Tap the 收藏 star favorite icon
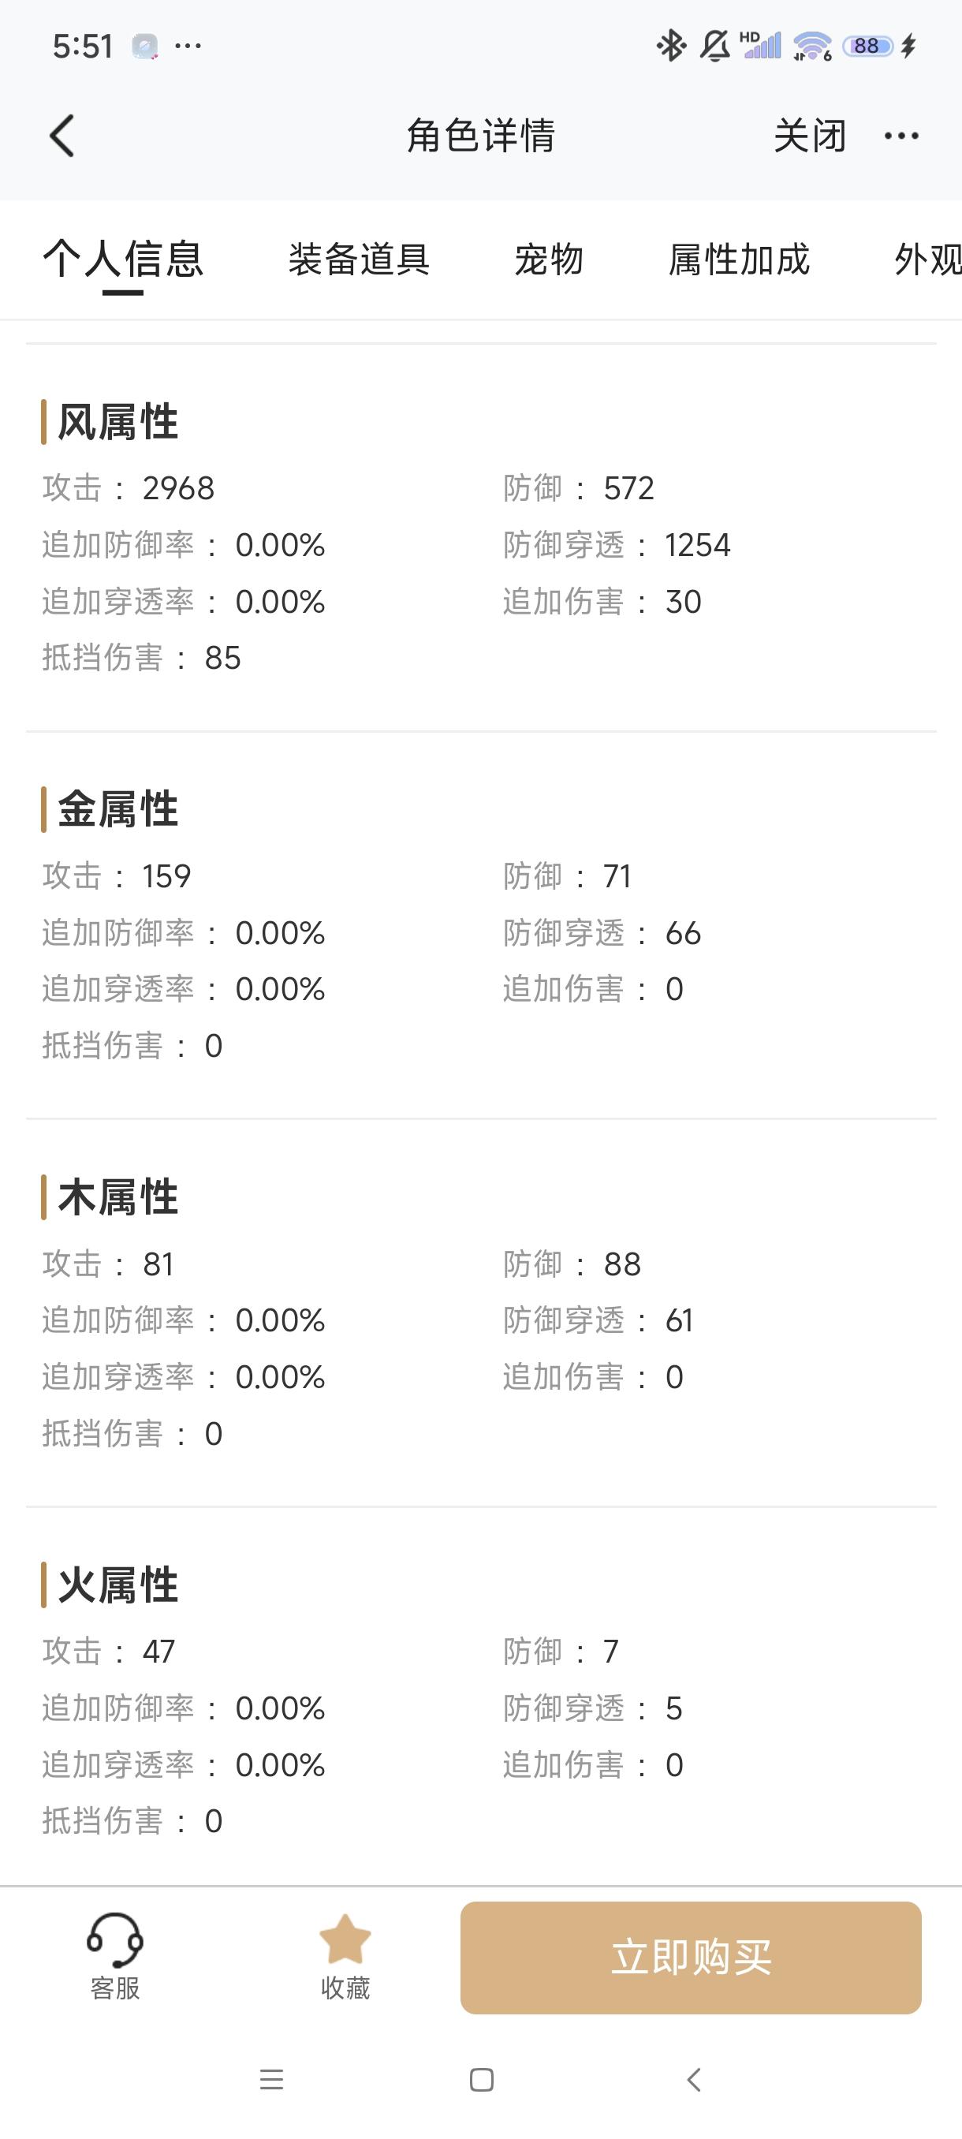The width and height of the screenshot is (962, 2139). pos(345,1939)
